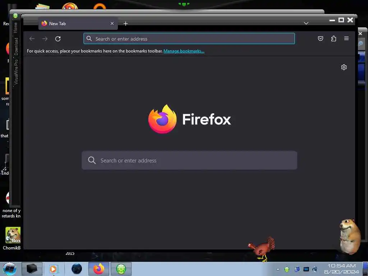The width and height of the screenshot is (368, 276).
Task: Minimize the Firefox window
Action: click(332, 20)
